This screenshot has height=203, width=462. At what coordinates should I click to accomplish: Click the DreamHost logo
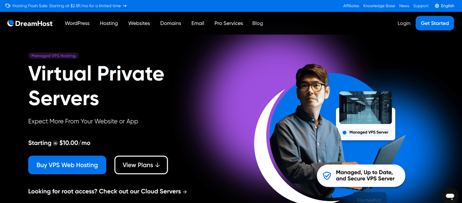30,23
